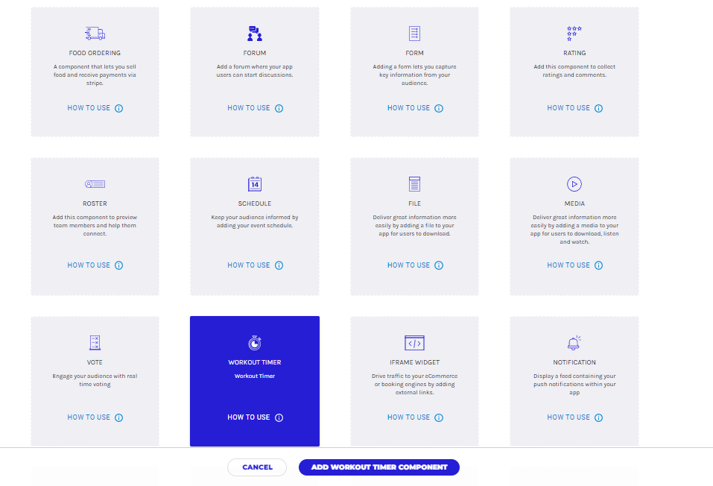Open info icon beside Rating How To Use
This screenshot has width=713, height=486.
tap(598, 108)
